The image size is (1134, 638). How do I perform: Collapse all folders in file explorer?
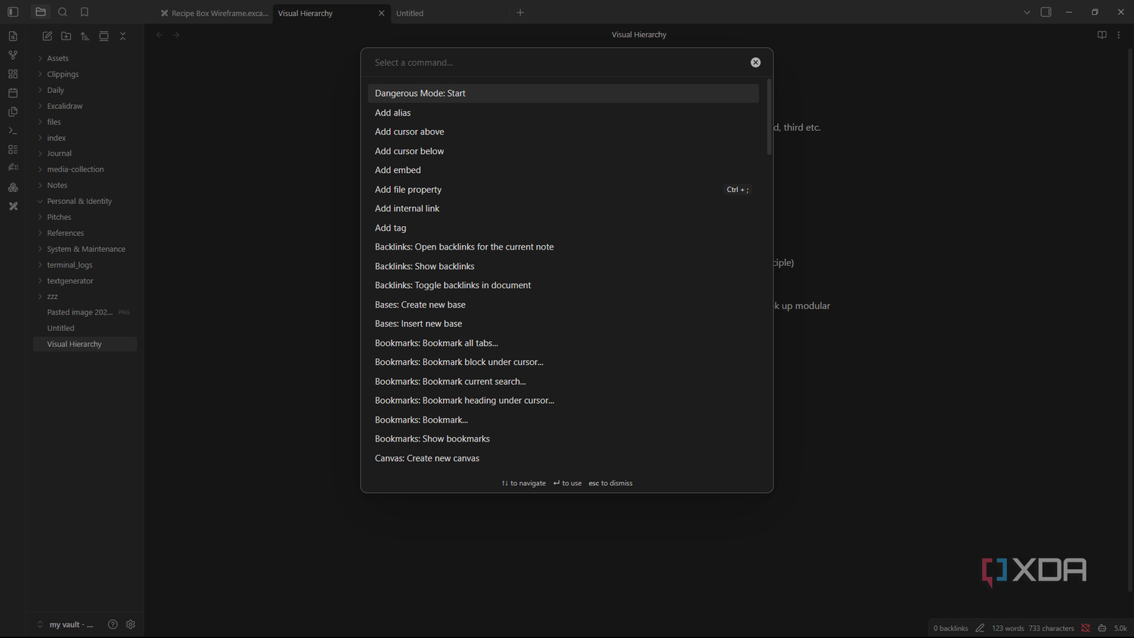[x=122, y=36]
